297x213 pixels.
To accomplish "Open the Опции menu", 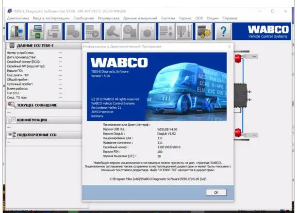I will [x=213, y=18].
